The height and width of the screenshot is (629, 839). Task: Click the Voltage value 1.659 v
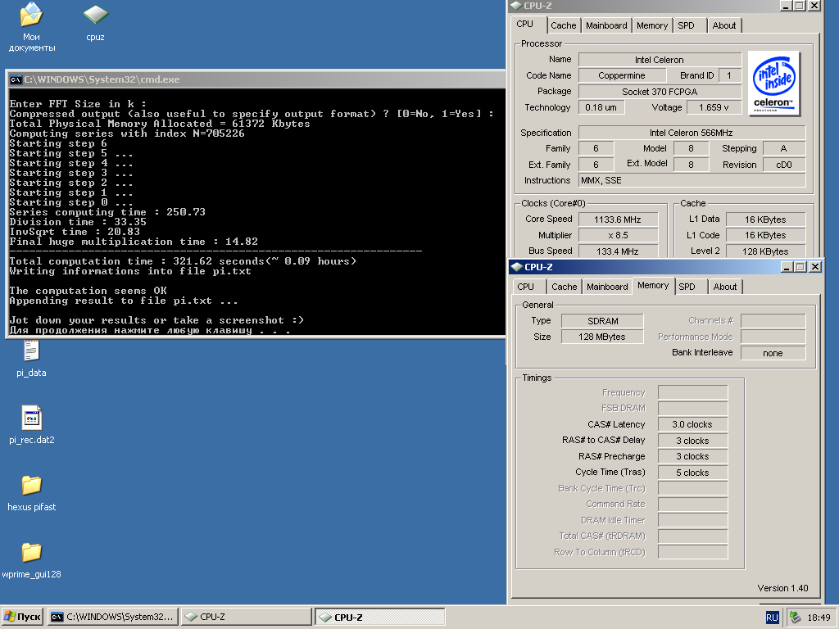714,107
